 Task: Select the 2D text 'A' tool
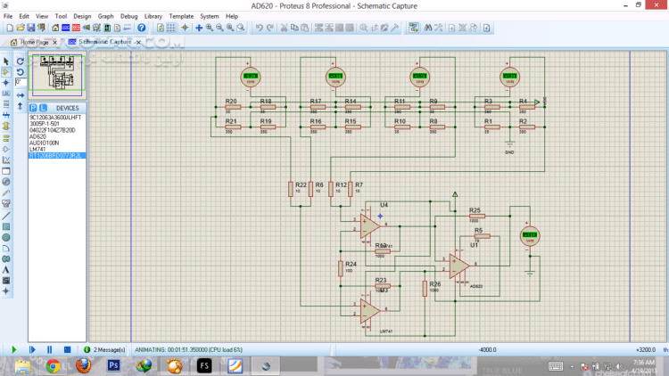pos(6,269)
